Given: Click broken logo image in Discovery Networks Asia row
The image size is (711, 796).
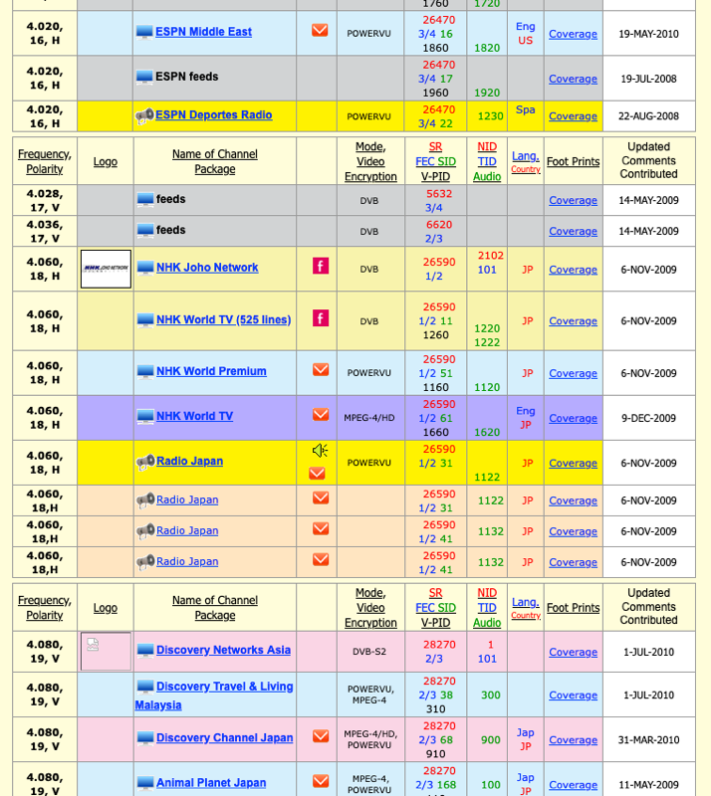Looking at the screenshot, I should (x=106, y=652).
